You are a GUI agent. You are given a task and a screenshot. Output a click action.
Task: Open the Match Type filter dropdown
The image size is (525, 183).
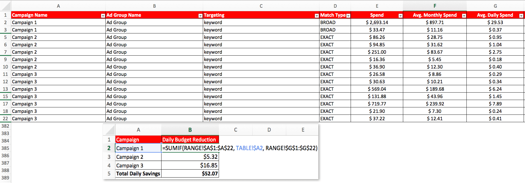point(348,16)
